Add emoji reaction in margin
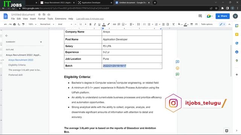 (177, 68)
